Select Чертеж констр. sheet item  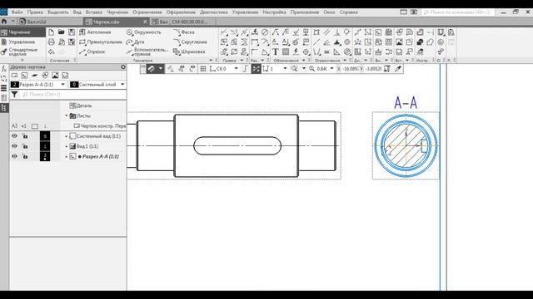pos(100,126)
